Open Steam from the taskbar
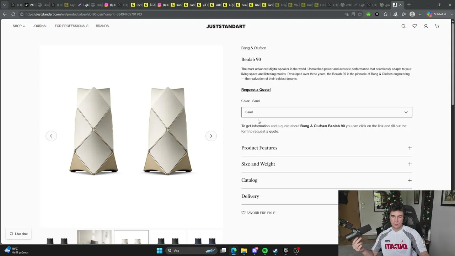This screenshot has height=256, width=455. pyautogui.click(x=275, y=251)
